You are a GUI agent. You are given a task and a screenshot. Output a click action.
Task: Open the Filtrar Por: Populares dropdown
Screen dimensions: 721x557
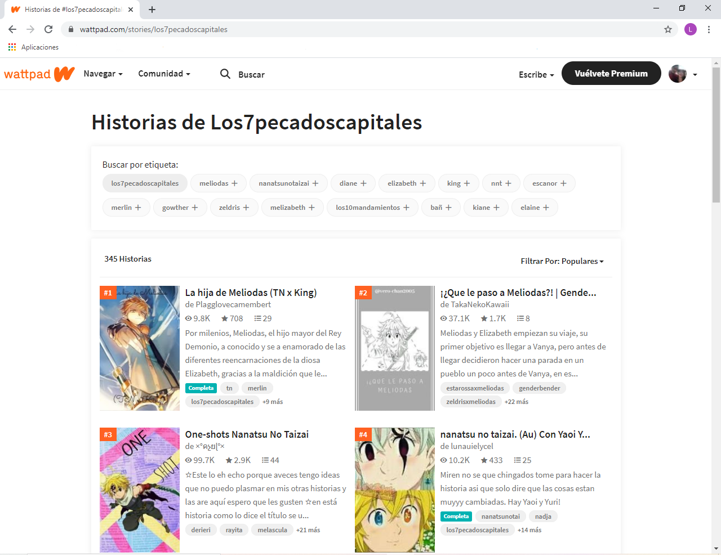(x=562, y=261)
